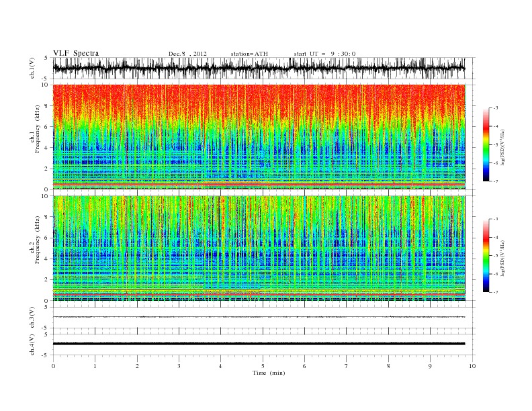Click the "VLF Spectra" plot title
532x411 pixels.
point(76,53)
